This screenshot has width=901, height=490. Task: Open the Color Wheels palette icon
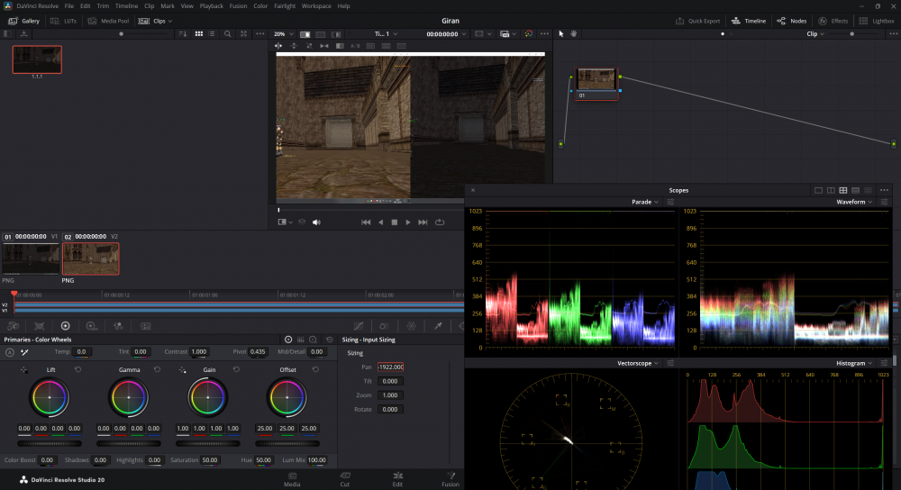pos(66,326)
